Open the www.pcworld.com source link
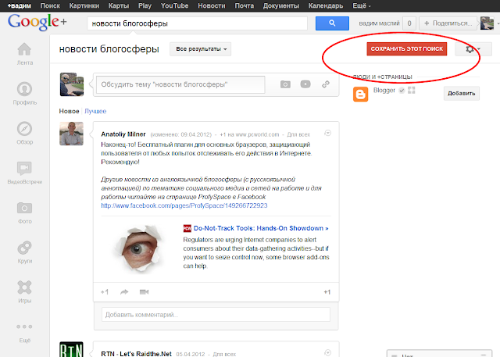500x357 pixels. [257, 134]
